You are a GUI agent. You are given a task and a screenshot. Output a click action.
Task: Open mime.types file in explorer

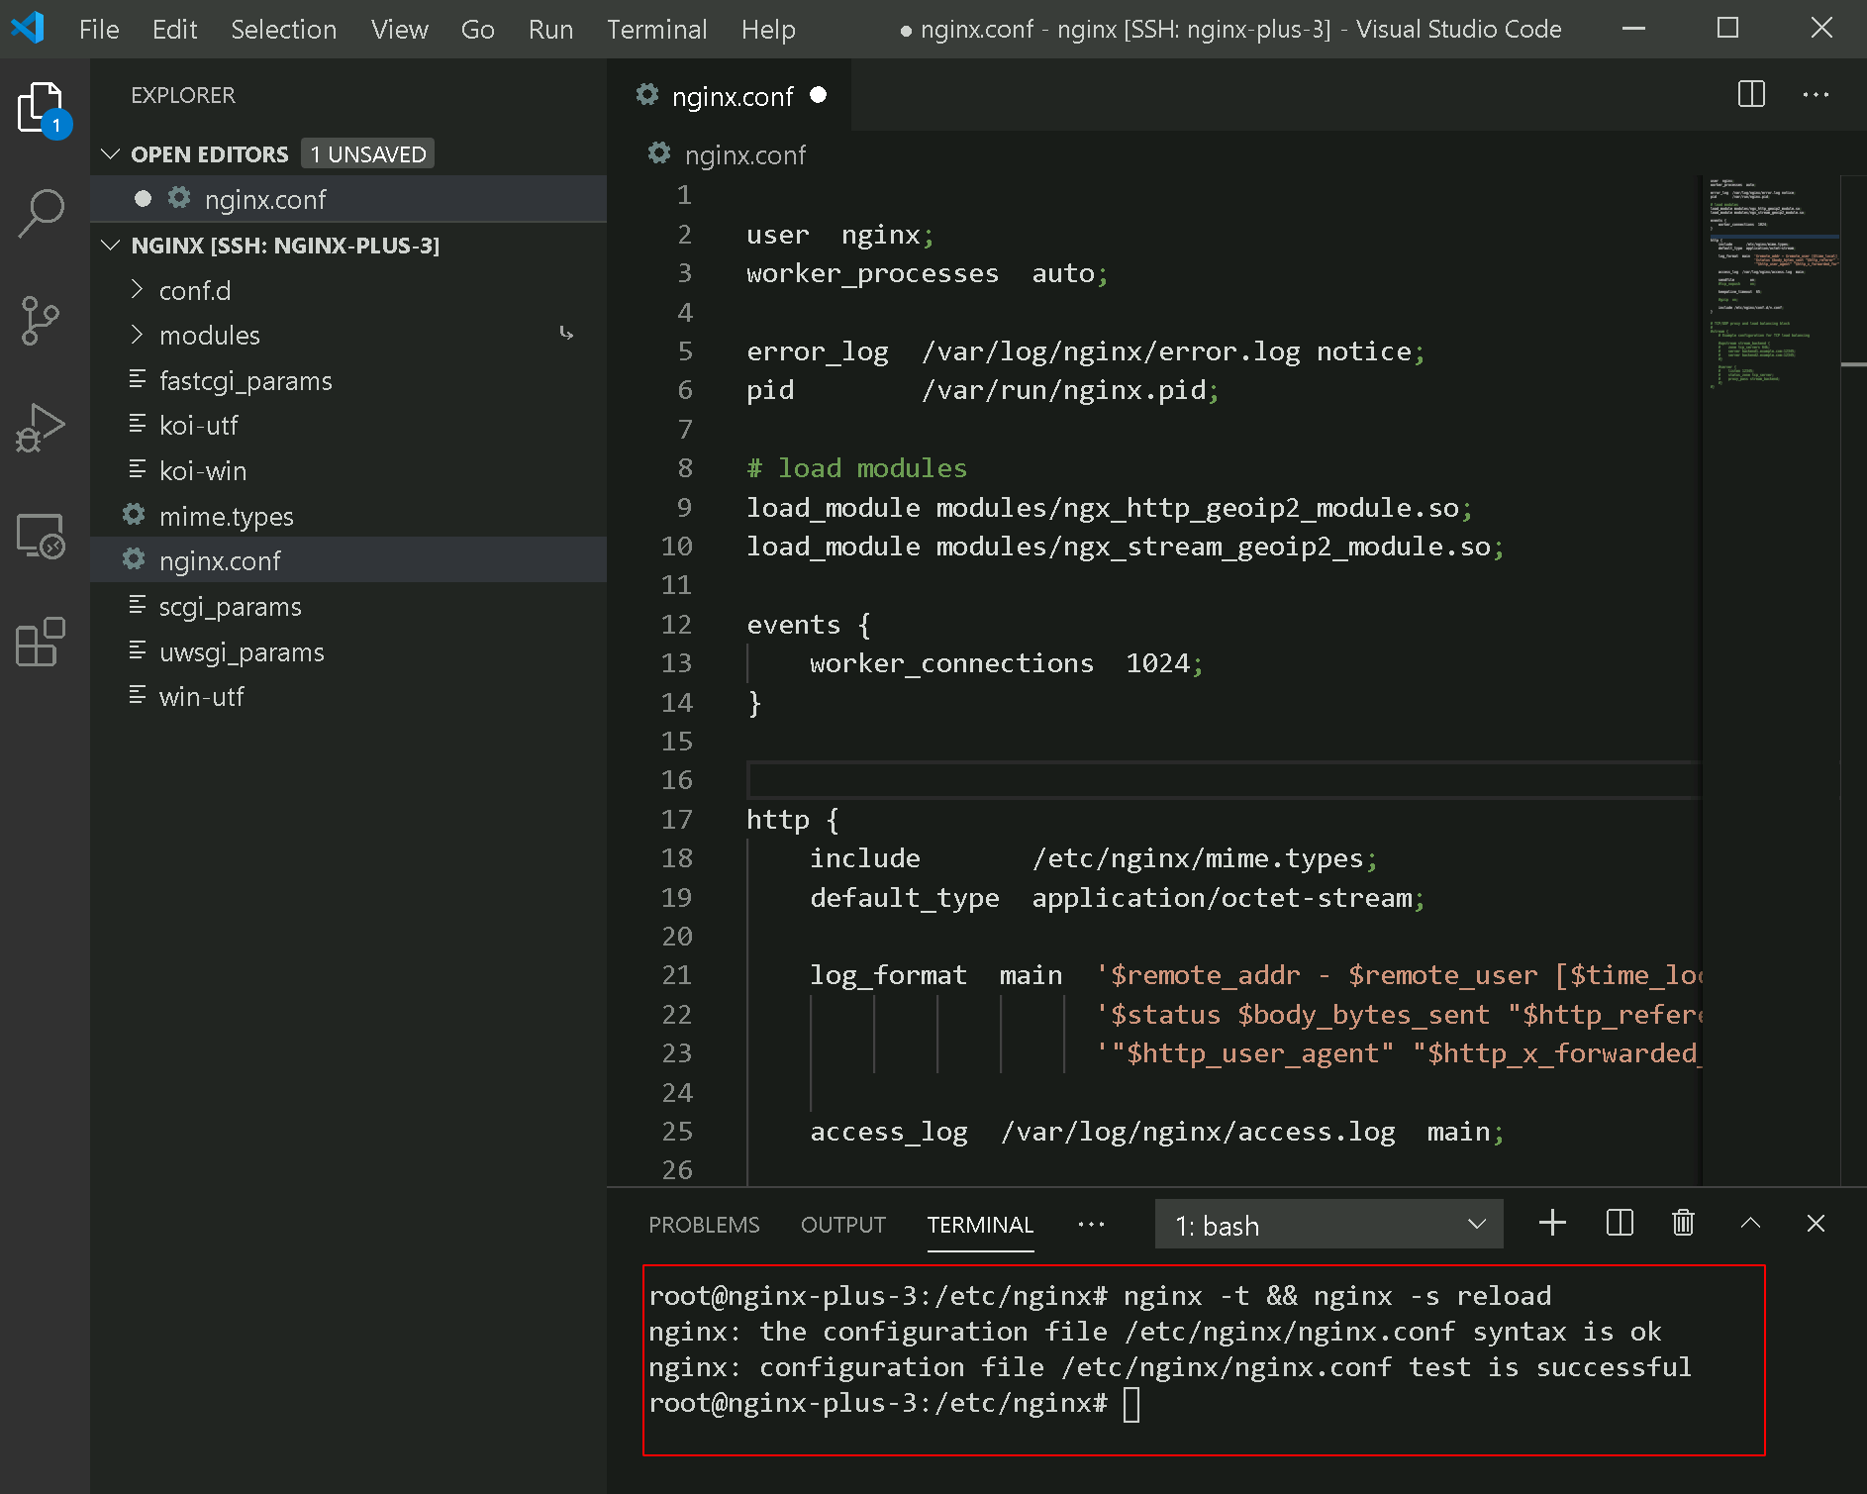226,516
